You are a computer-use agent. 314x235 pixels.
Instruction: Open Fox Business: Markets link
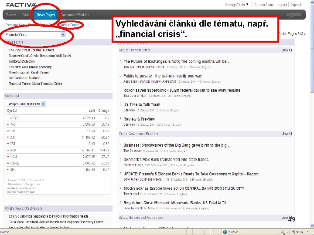click(24, 78)
